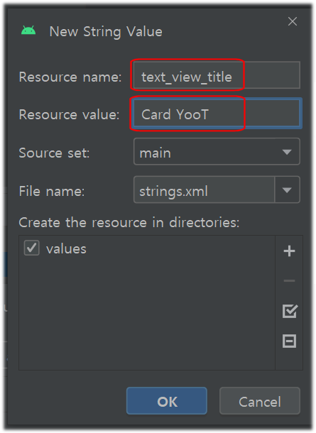The width and height of the screenshot is (316, 433).
Task: Click the Android logo icon in title
Action: point(28,31)
